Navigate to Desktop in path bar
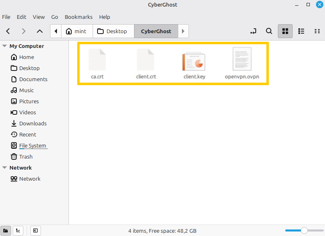The image size is (325, 236). coord(114,31)
